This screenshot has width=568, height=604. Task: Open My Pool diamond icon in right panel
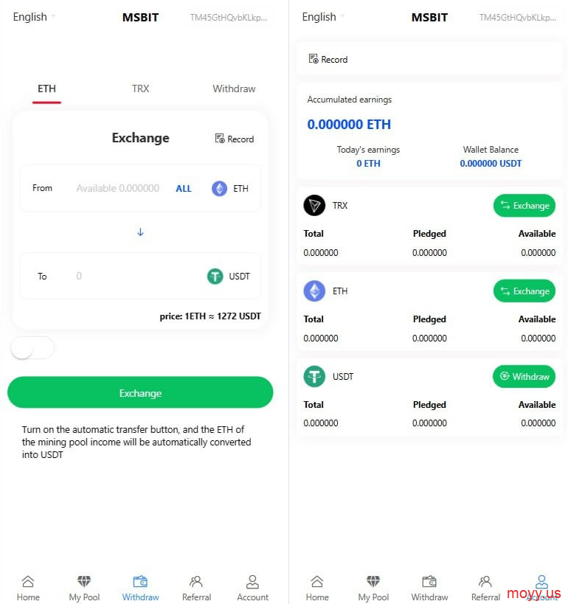(x=373, y=581)
